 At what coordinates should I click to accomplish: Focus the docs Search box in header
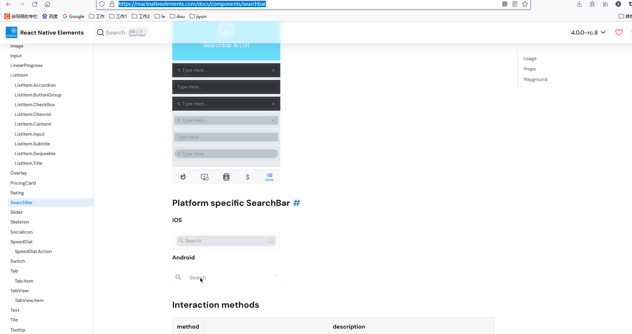[x=122, y=32]
